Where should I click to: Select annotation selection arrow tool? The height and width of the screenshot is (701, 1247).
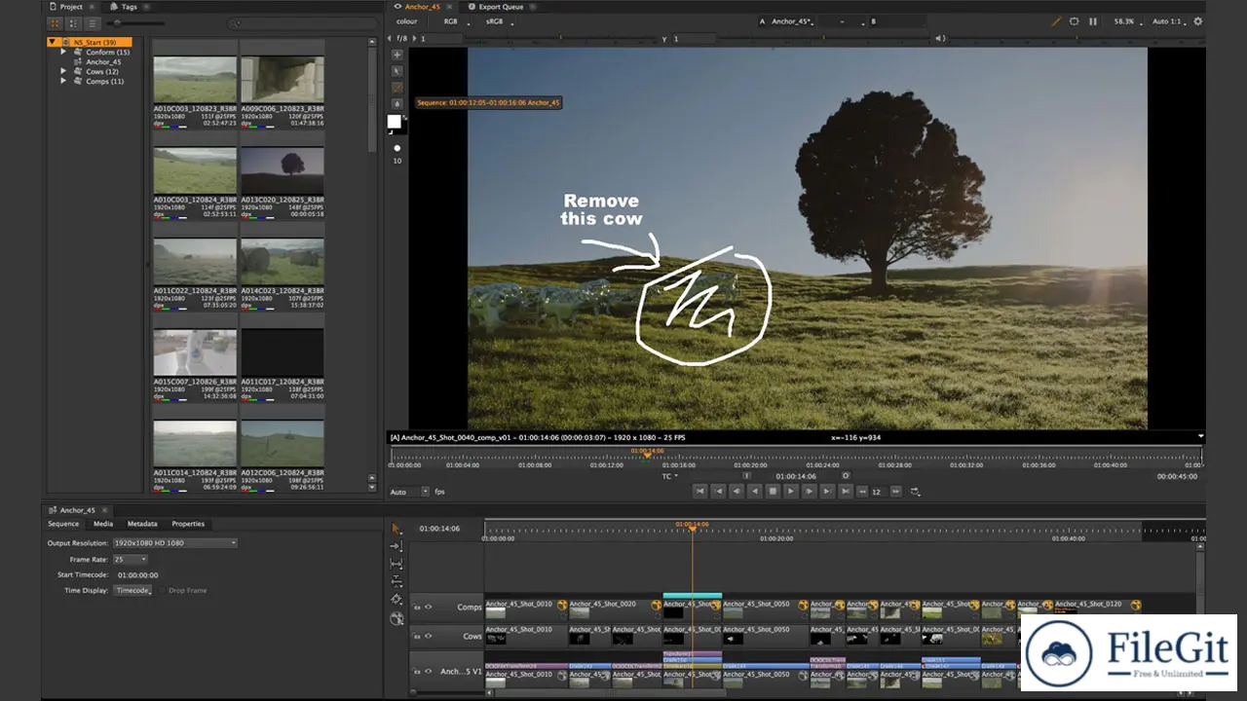tap(397, 71)
